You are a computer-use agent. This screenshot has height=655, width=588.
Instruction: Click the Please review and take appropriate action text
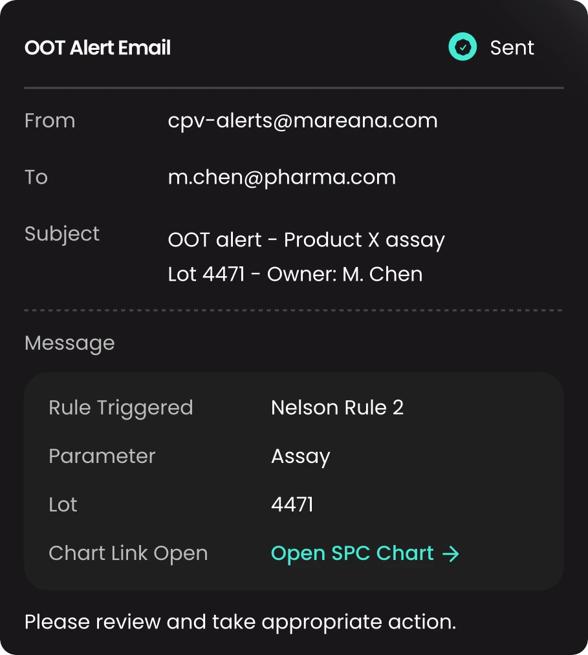click(x=240, y=623)
